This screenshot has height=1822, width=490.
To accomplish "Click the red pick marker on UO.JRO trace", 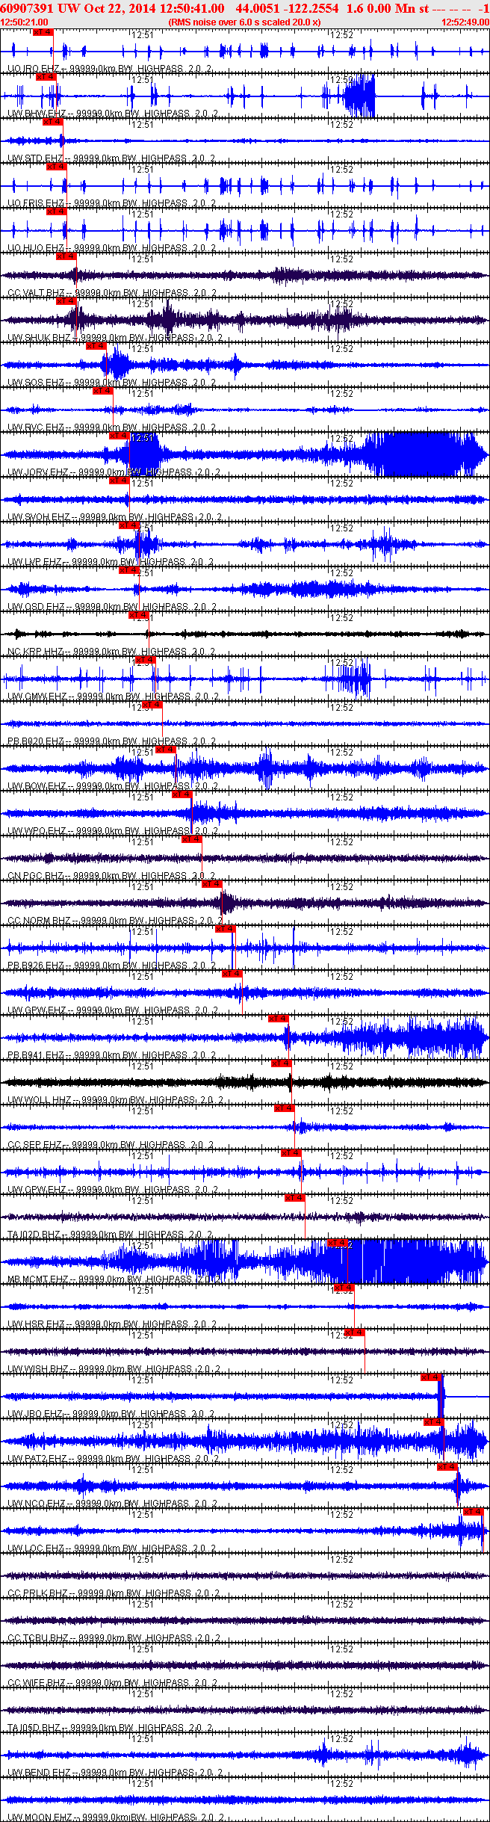I will coord(43,33).
